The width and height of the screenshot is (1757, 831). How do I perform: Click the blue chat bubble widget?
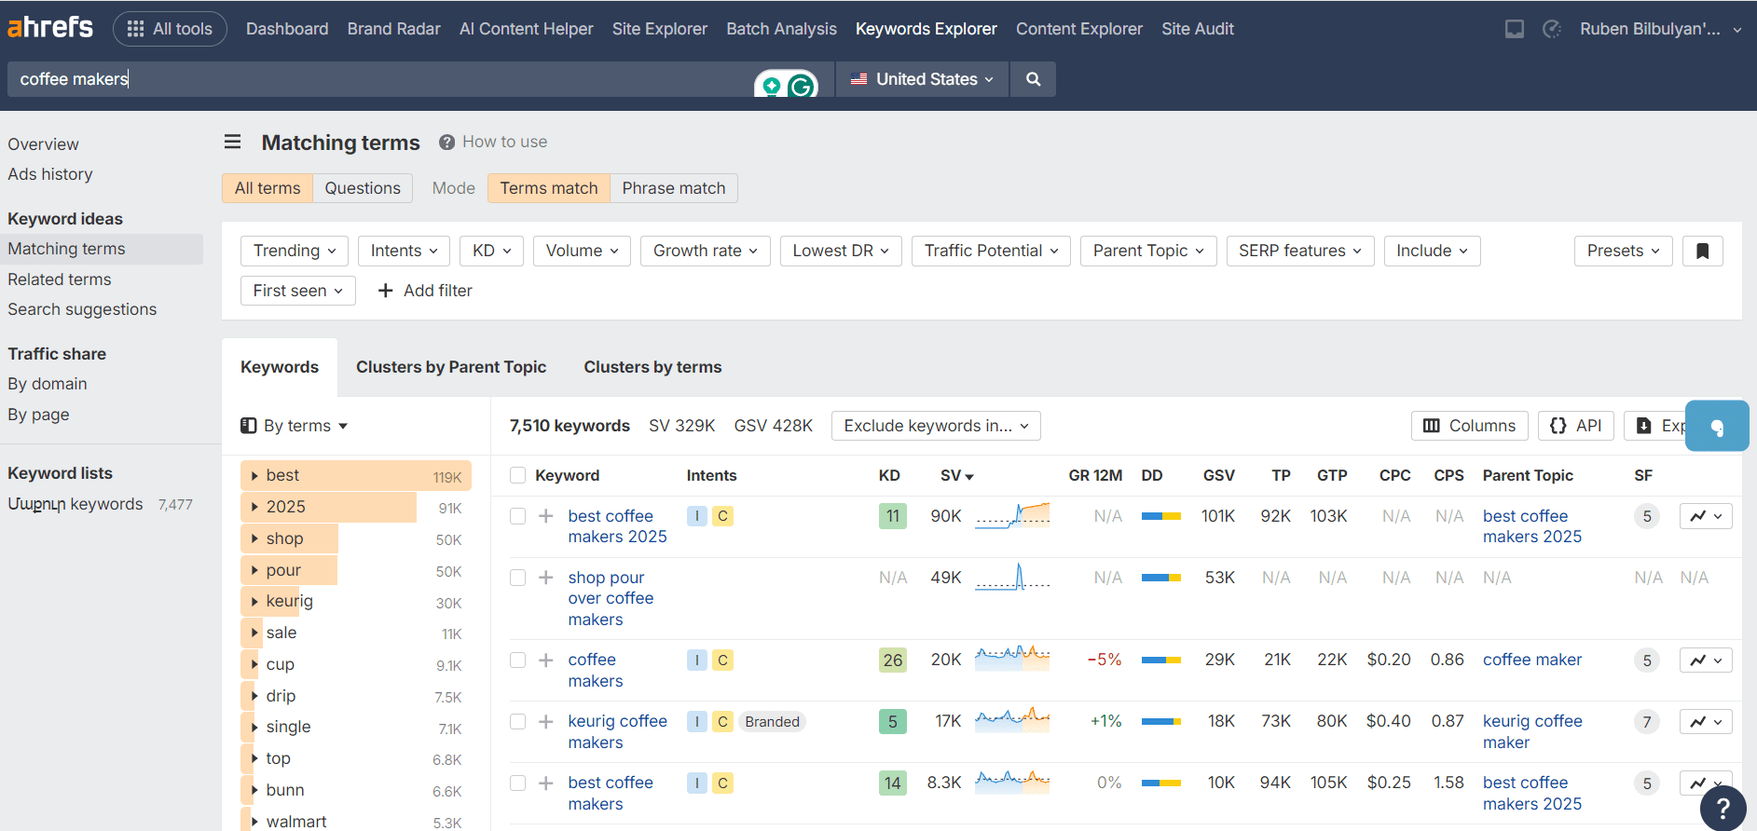(x=1717, y=426)
